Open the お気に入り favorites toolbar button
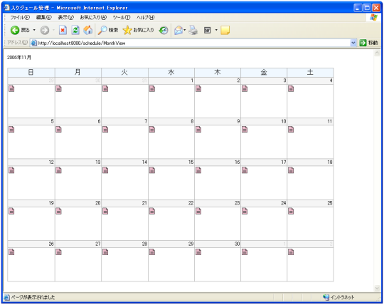The width and height of the screenshot is (384, 305). [139, 30]
